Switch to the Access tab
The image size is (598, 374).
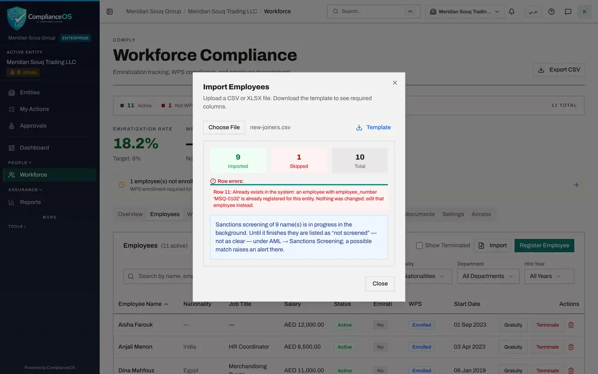coord(481,214)
